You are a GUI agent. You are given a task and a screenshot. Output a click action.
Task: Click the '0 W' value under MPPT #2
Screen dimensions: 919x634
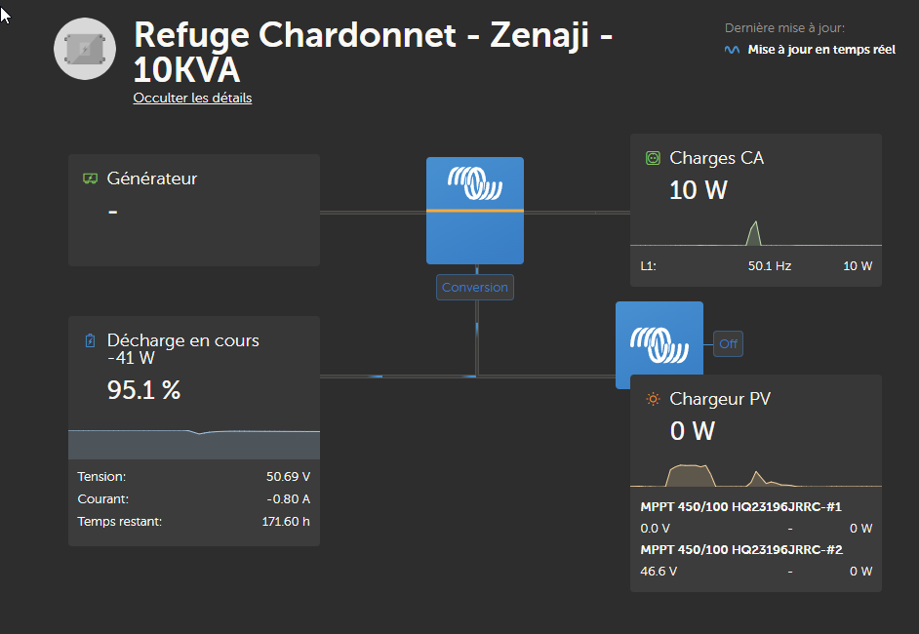[861, 572]
